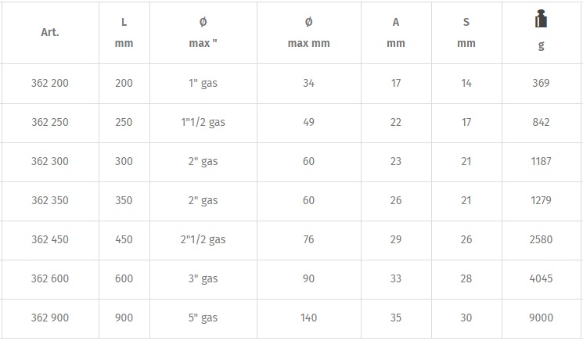Select article 362 450 cell
583x341 pixels.
(50, 239)
